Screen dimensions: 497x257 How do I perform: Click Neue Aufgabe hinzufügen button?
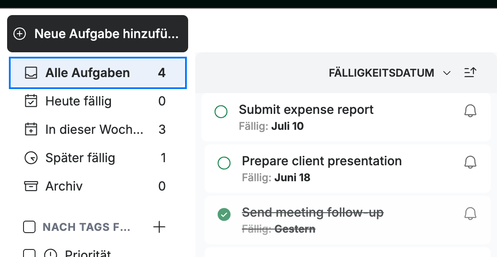pos(98,34)
